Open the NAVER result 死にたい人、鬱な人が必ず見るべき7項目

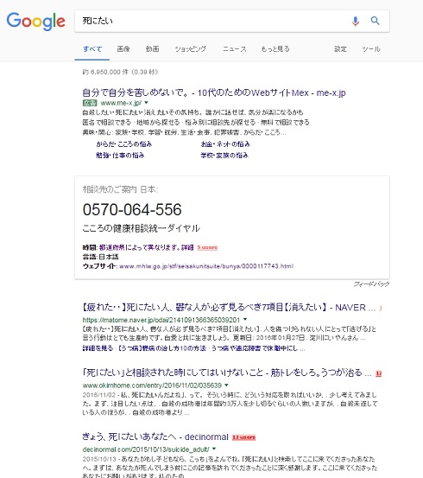click(229, 308)
